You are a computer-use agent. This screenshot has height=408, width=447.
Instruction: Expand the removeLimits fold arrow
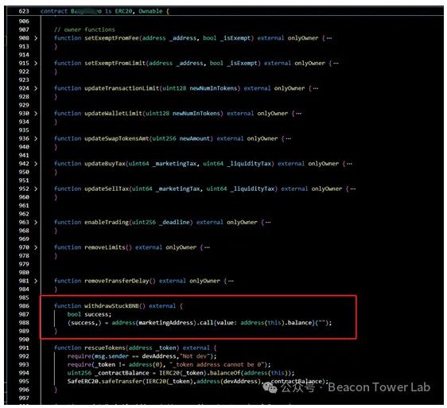point(36,247)
